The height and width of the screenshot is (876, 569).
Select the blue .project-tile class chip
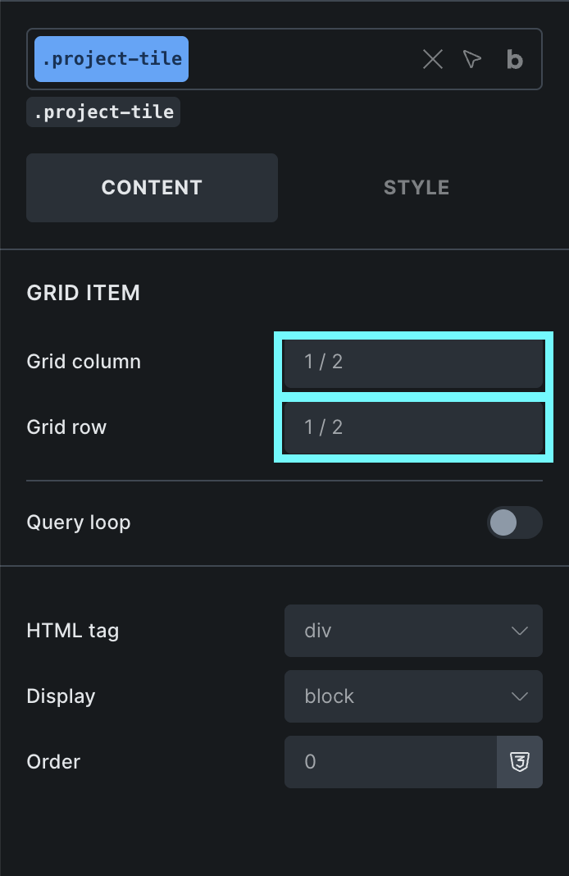(x=112, y=59)
